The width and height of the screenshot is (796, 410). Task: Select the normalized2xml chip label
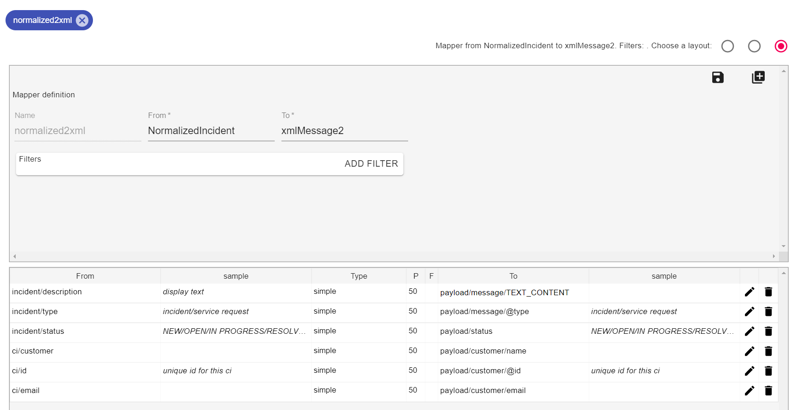click(42, 20)
